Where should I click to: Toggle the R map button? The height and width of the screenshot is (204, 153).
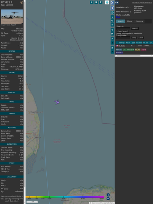coord(112,48)
